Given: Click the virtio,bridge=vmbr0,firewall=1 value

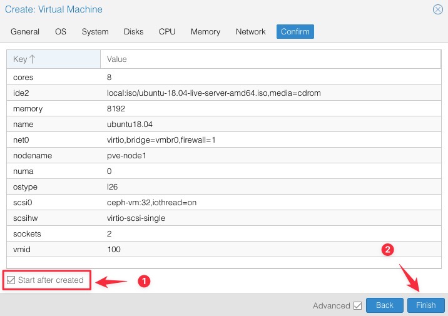Looking at the screenshot, I should pyautogui.click(x=161, y=140).
